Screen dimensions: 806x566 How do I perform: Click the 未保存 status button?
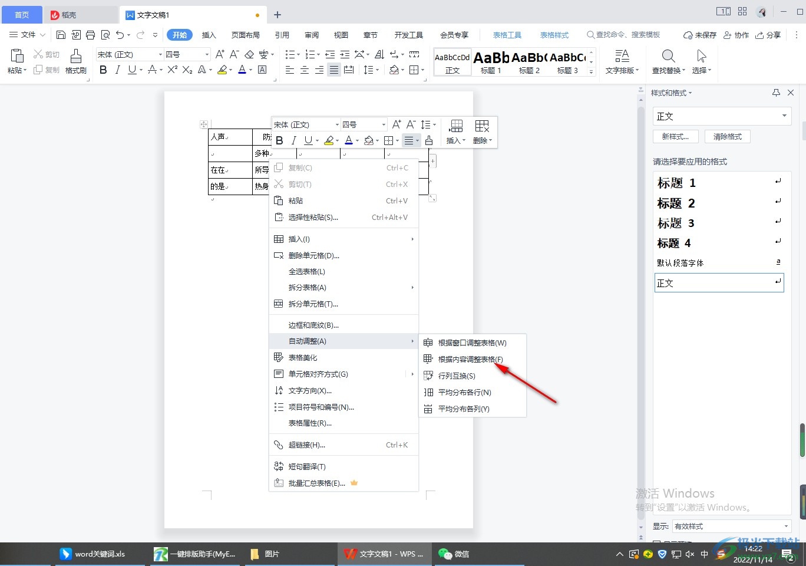tap(700, 35)
